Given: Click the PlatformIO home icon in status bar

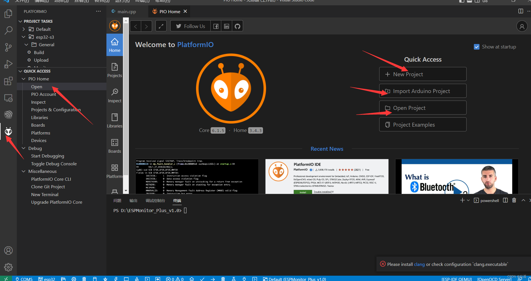Looking at the screenshot, I should tap(192, 279).
